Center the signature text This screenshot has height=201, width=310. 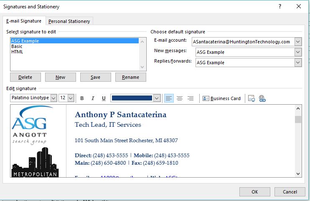(180, 98)
